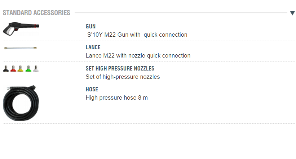Collapse the Standard Accessories section arrow
296x159 pixels.
pyautogui.click(x=292, y=13)
